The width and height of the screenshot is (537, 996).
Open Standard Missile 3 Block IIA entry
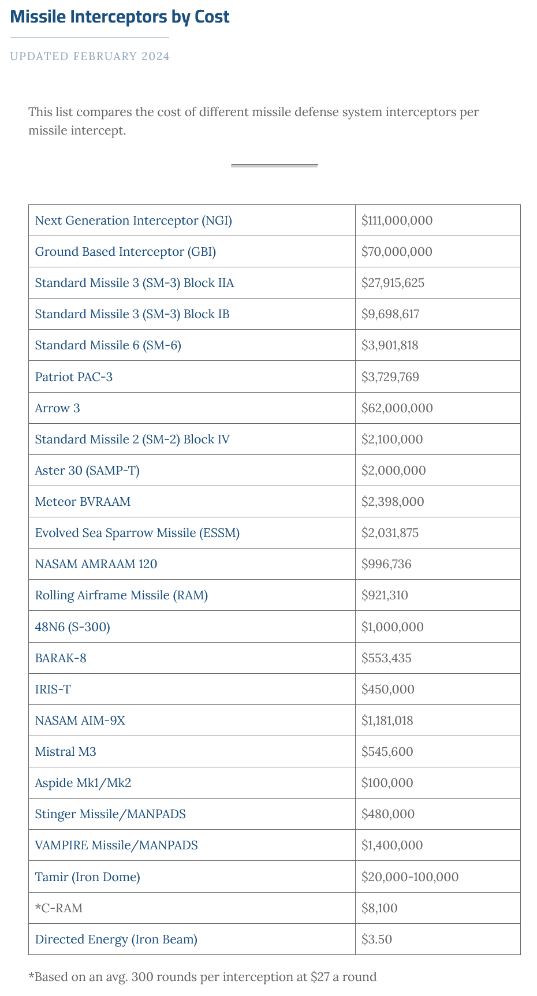click(x=135, y=283)
